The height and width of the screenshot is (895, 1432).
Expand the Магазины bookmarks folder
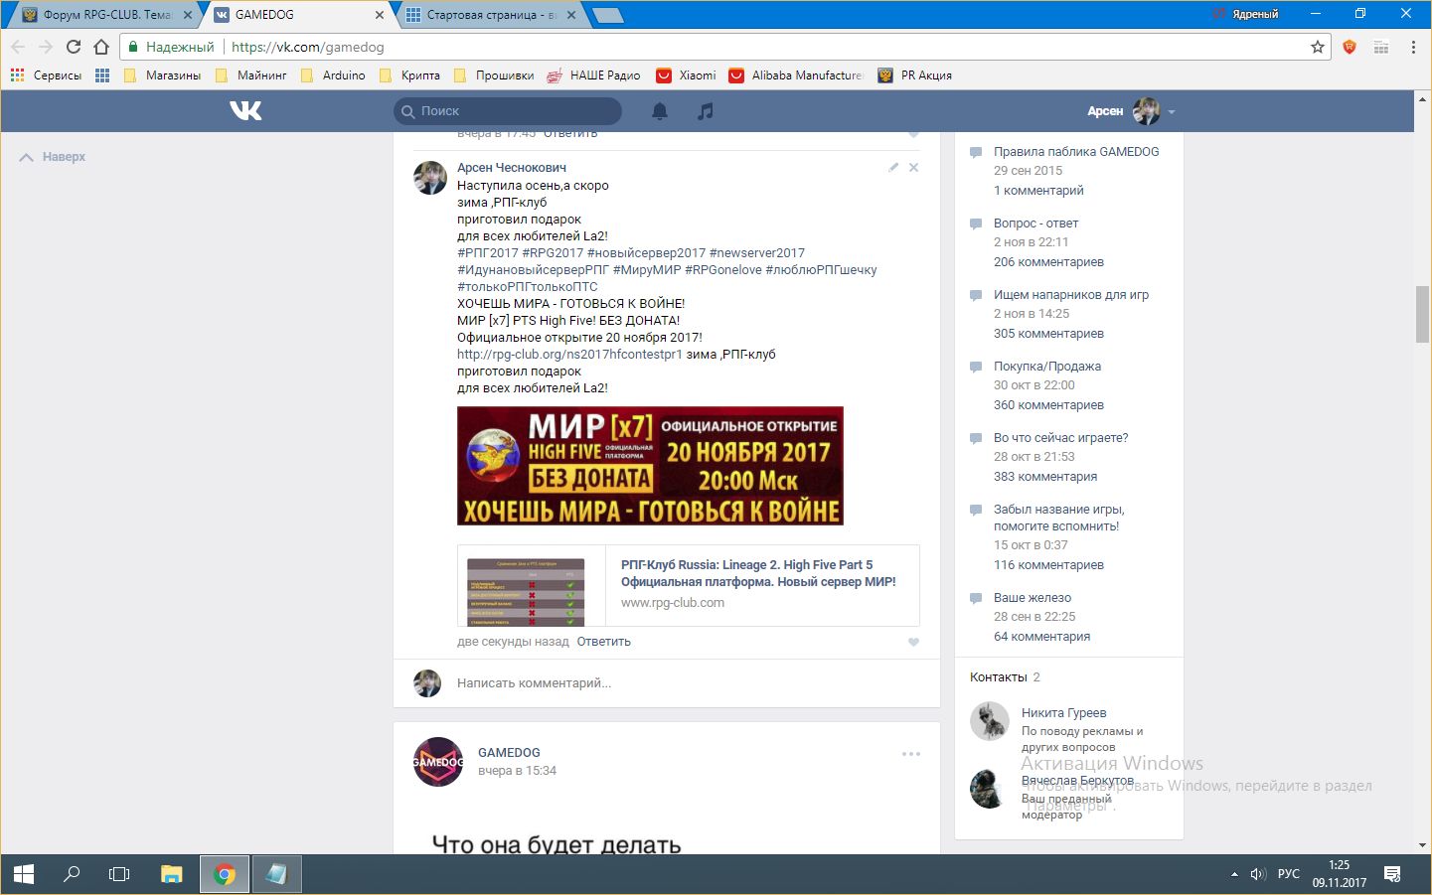coord(163,75)
